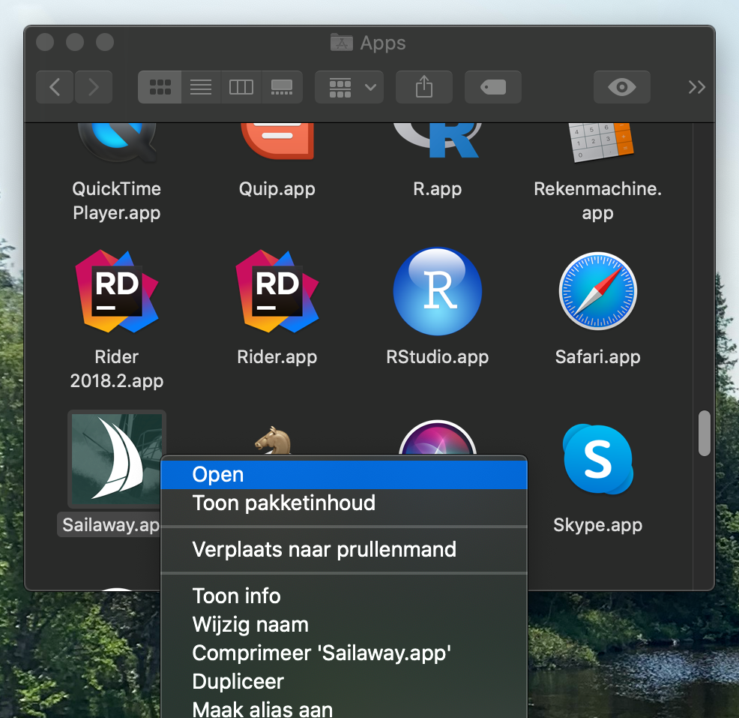
Task: Click the Apps folder icon in title bar
Action: (342, 43)
